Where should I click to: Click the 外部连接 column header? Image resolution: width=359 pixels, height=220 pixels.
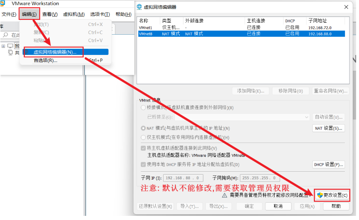[214, 21]
